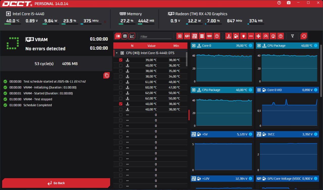Toggle the power plug readings filter icon

coord(243,36)
